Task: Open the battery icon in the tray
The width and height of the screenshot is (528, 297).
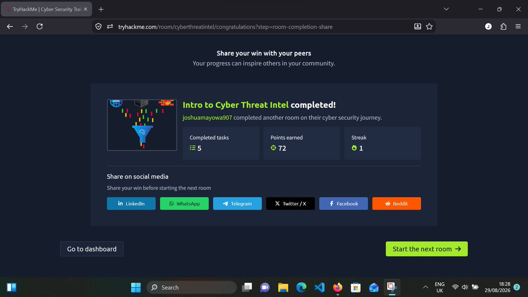Action: pos(475,287)
